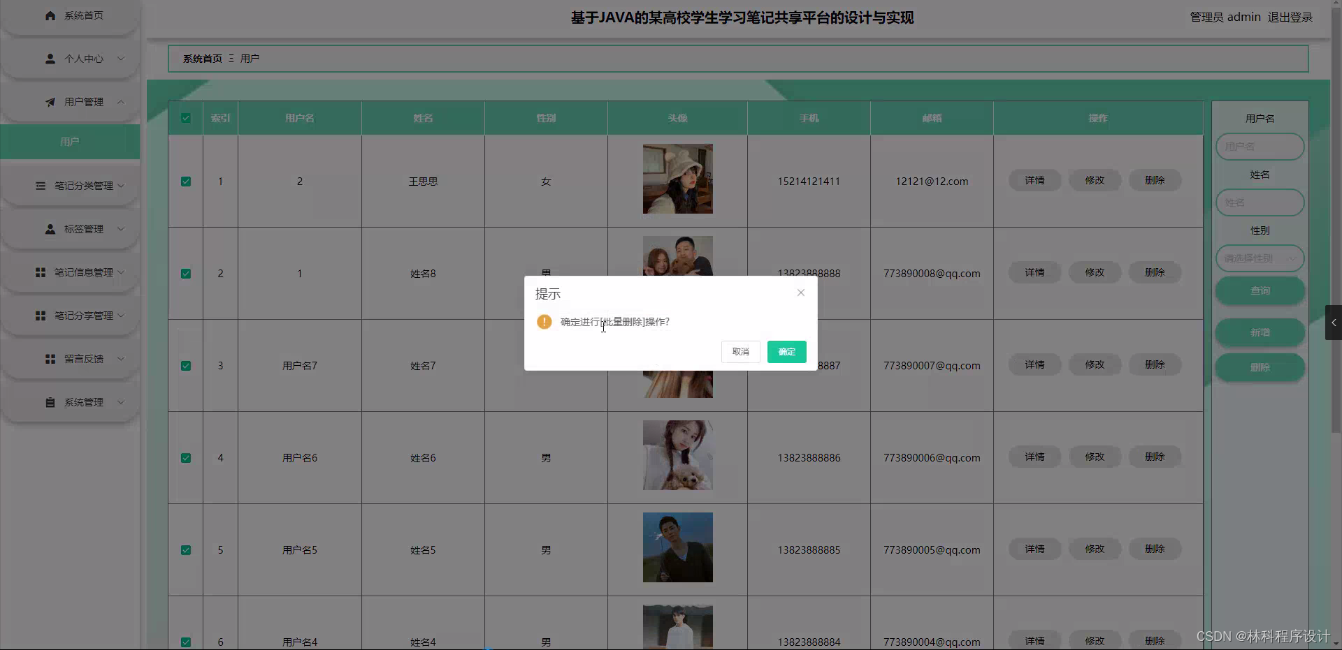The width and height of the screenshot is (1342, 650).
Task: Click 退出登录 to log out
Action: point(1290,17)
